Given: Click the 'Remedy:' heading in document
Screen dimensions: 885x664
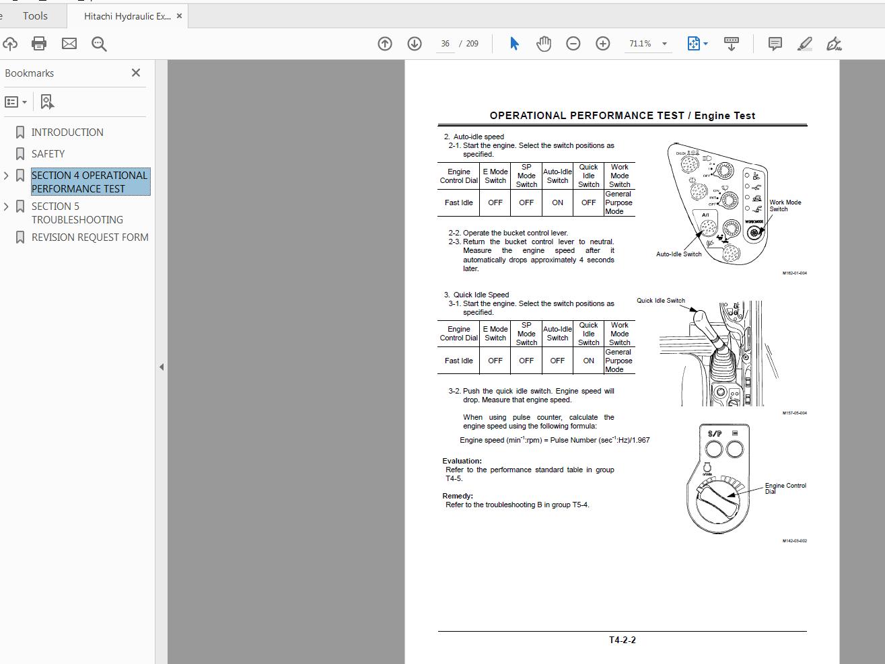Looking at the screenshot, I should point(458,496).
